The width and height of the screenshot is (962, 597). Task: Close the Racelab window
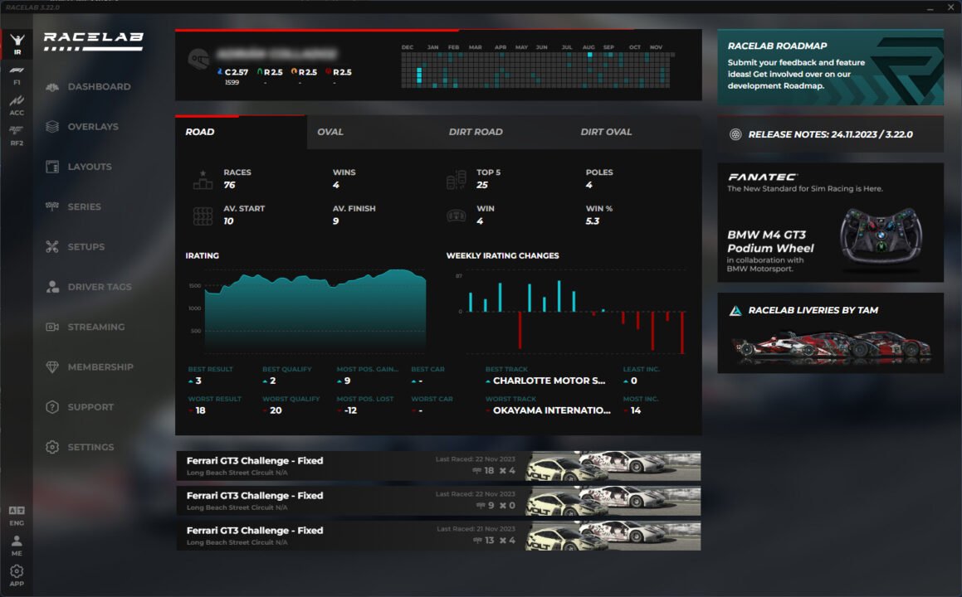point(950,7)
